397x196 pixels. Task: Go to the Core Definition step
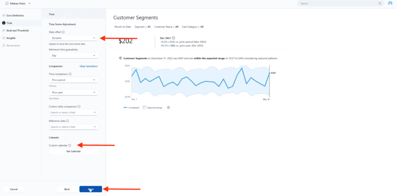coord(15,15)
